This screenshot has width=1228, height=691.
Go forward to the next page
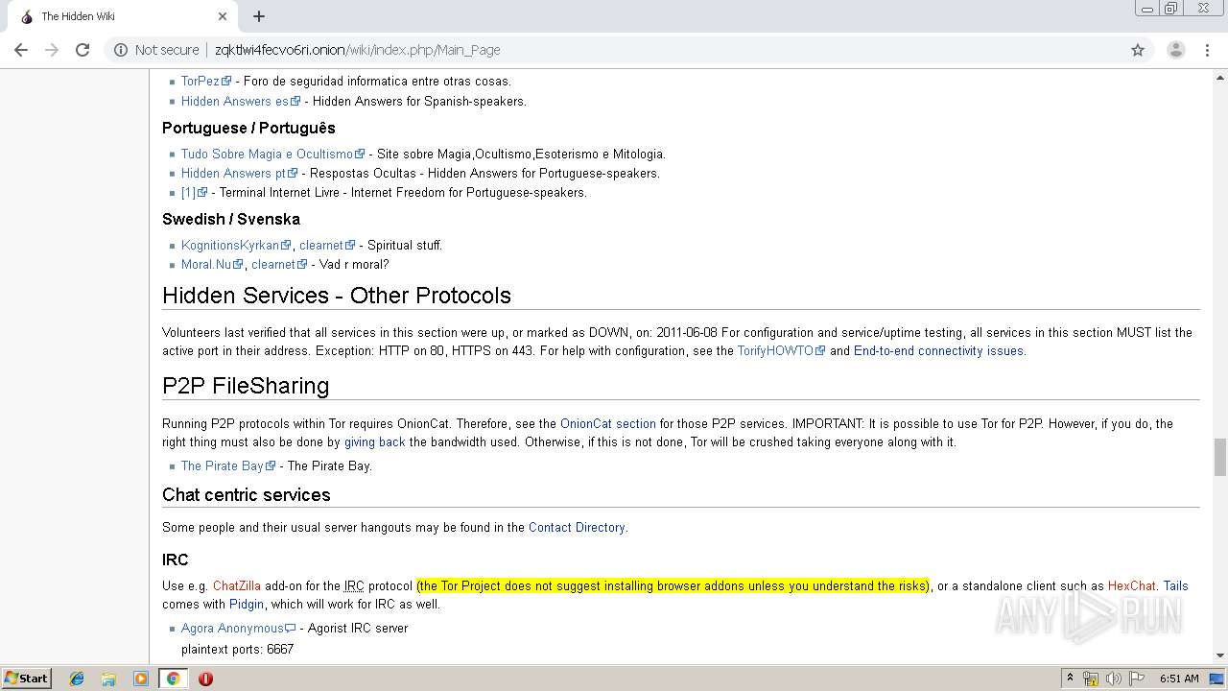coord(52,50)
